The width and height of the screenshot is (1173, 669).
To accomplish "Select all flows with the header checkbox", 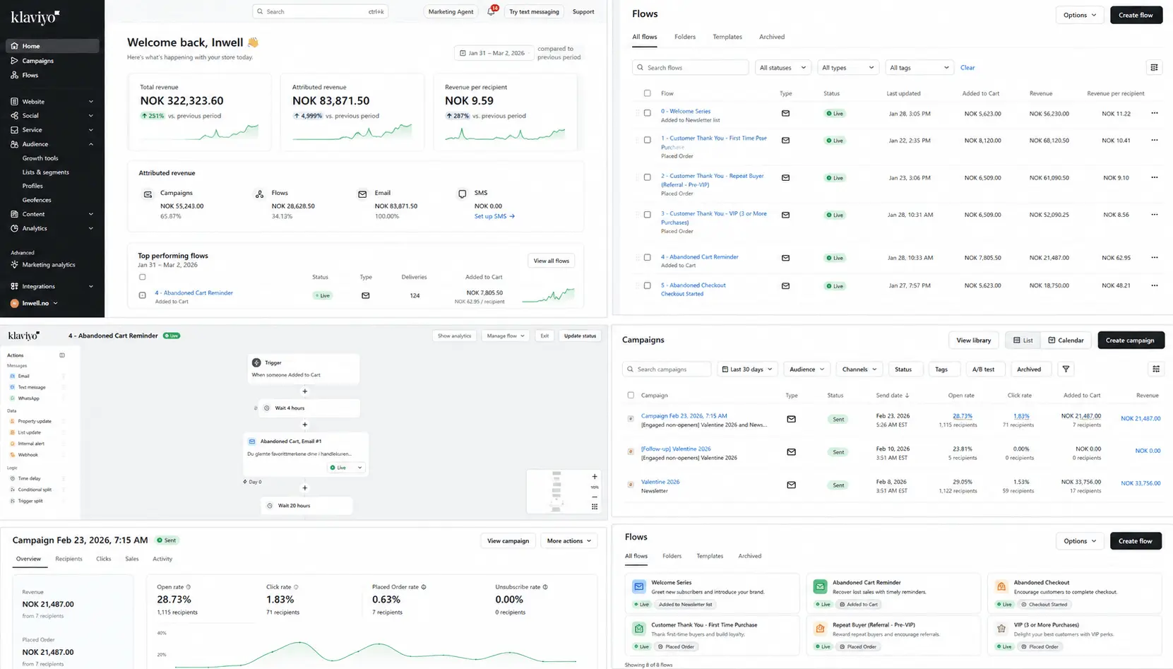I will (647, 93).
